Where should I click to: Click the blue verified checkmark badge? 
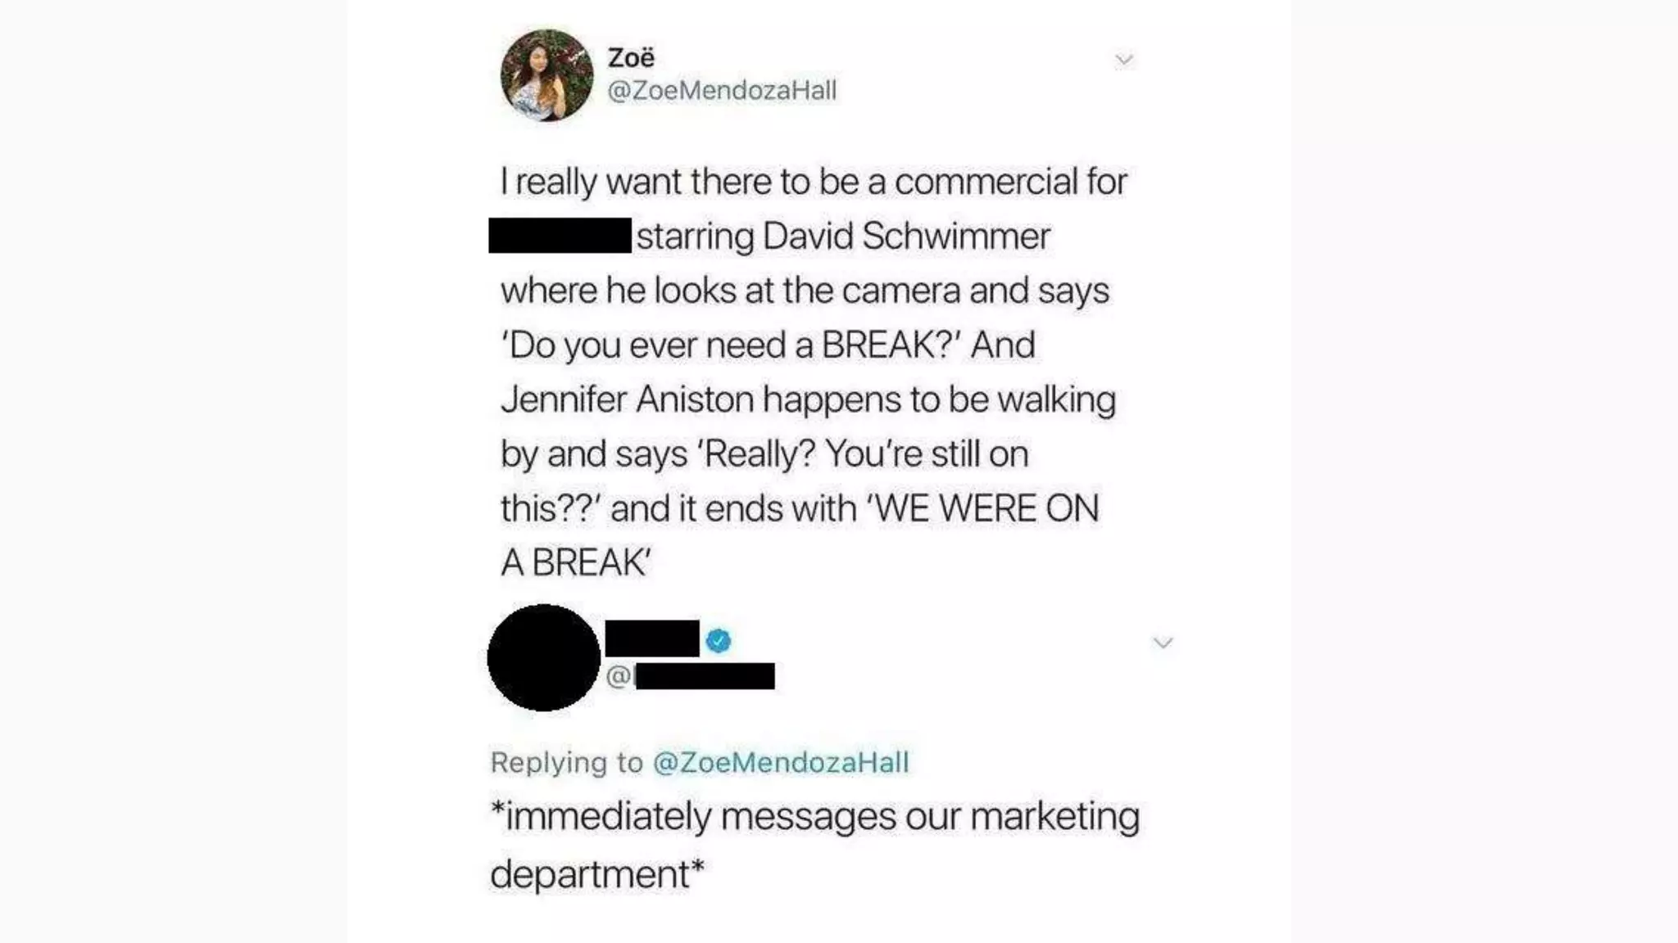tap(719, 640)
